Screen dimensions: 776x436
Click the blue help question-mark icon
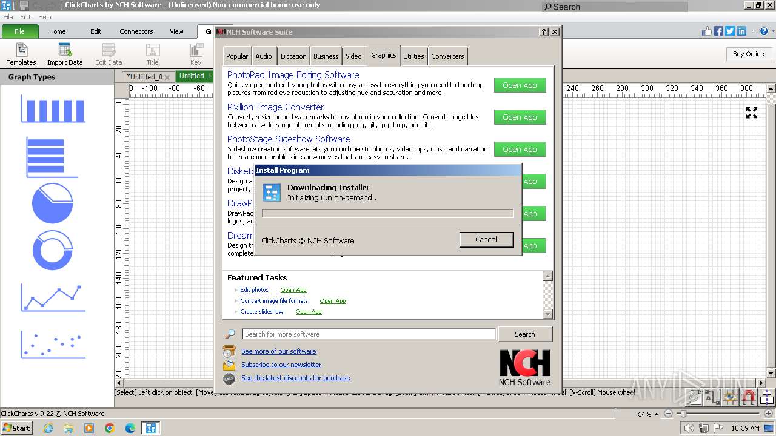pyautogui.click(x=764, y=31)
